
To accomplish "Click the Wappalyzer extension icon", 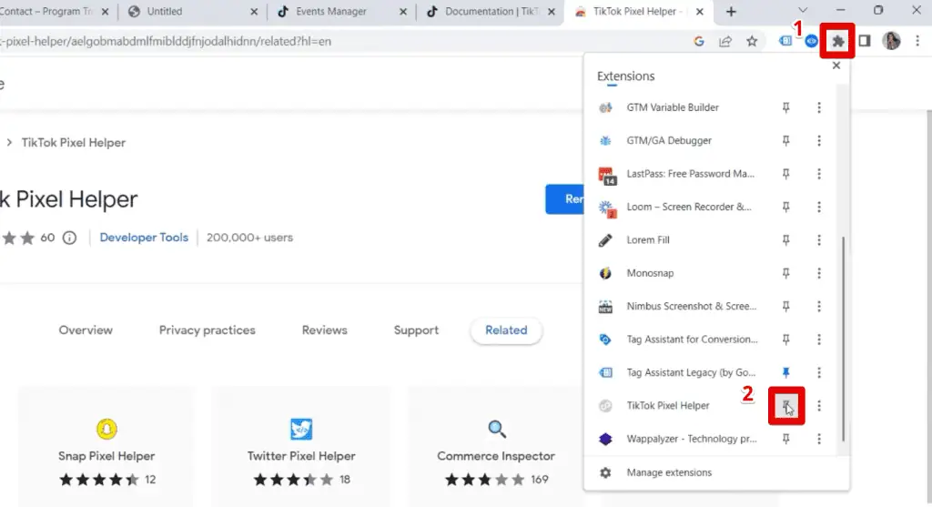I will coord(605,440).
